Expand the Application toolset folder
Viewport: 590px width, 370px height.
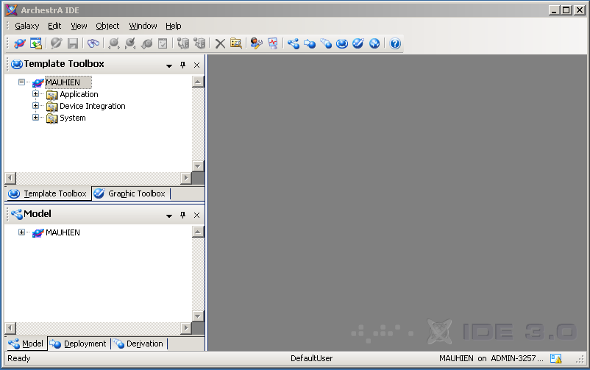(36, 93)
